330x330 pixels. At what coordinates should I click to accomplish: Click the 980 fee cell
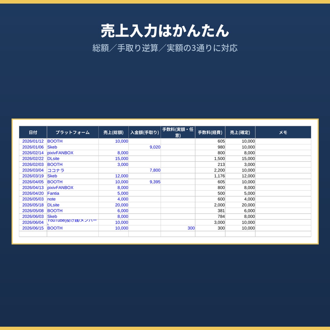click(210, 147)
